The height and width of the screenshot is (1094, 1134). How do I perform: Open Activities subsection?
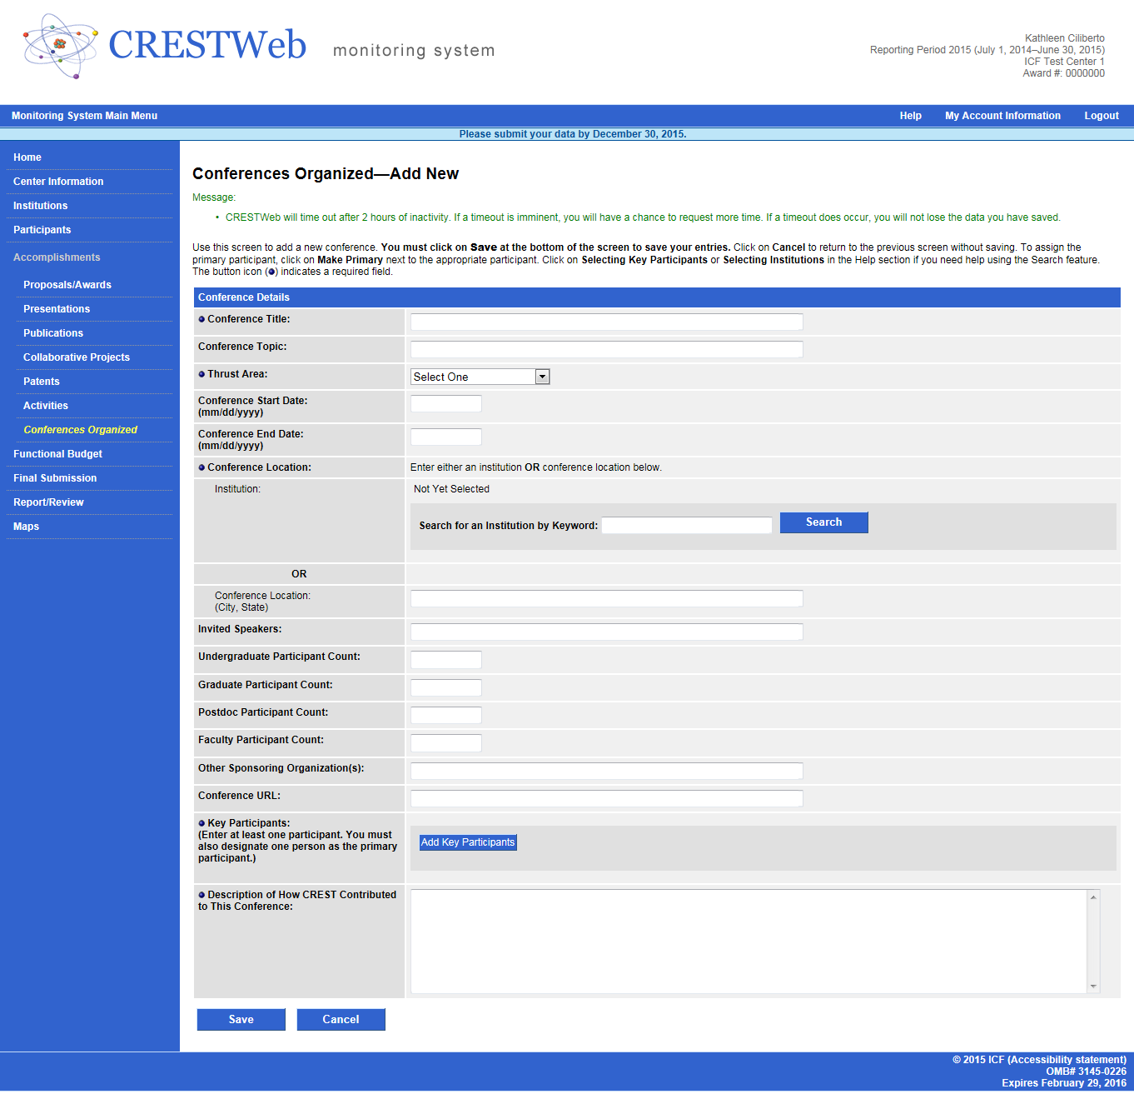pyautogui.click(x=46, y=406)
